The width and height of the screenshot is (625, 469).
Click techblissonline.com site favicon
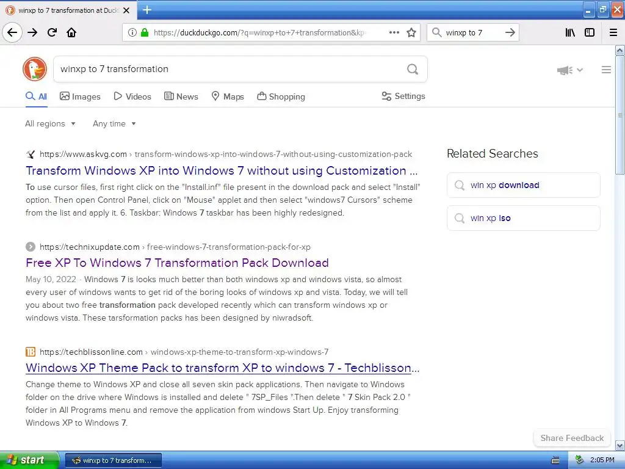click(x=31, y=352)
